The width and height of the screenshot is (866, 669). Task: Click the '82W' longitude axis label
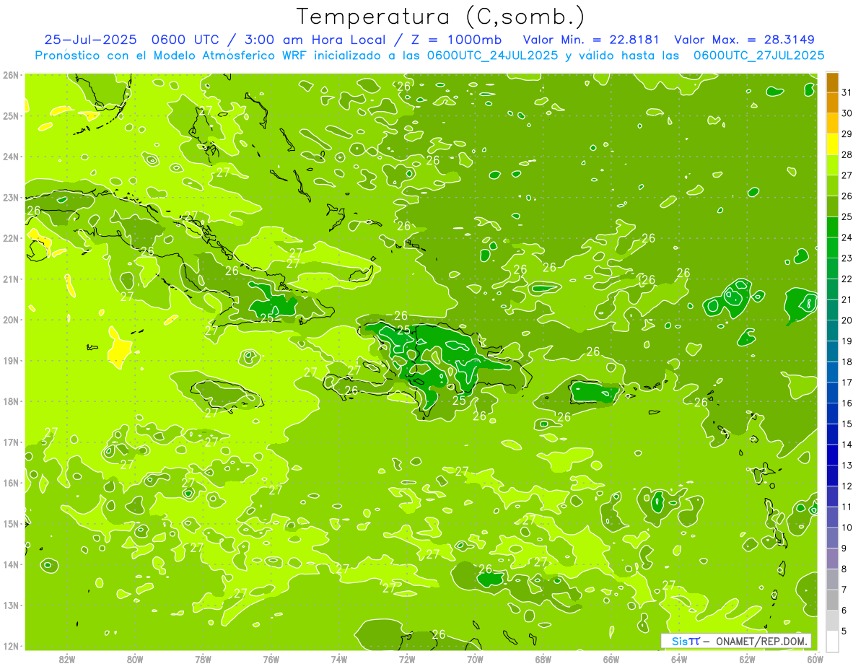[66, 659]
